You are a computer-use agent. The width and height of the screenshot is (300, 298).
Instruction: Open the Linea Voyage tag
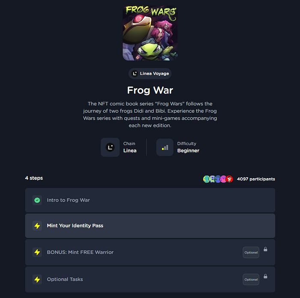(150, 74)
